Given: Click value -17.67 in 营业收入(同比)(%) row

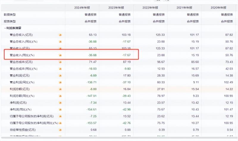Looking at the screenshot, I should point(126,55).
